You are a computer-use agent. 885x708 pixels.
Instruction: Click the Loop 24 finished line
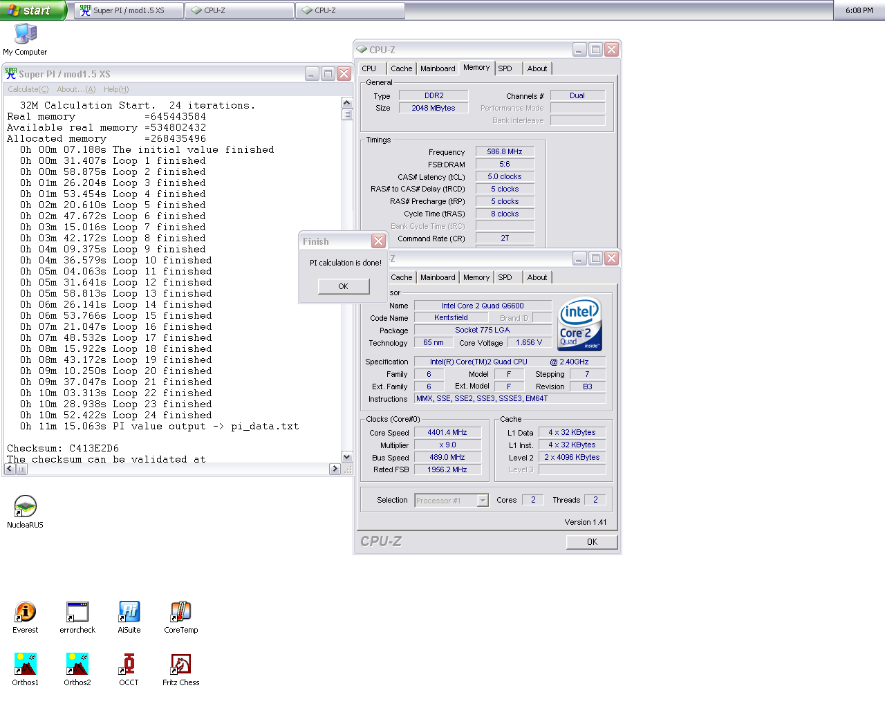click(x=116, y=415)
